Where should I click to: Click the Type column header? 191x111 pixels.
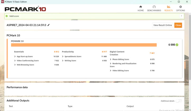click(x=70, y=106)
